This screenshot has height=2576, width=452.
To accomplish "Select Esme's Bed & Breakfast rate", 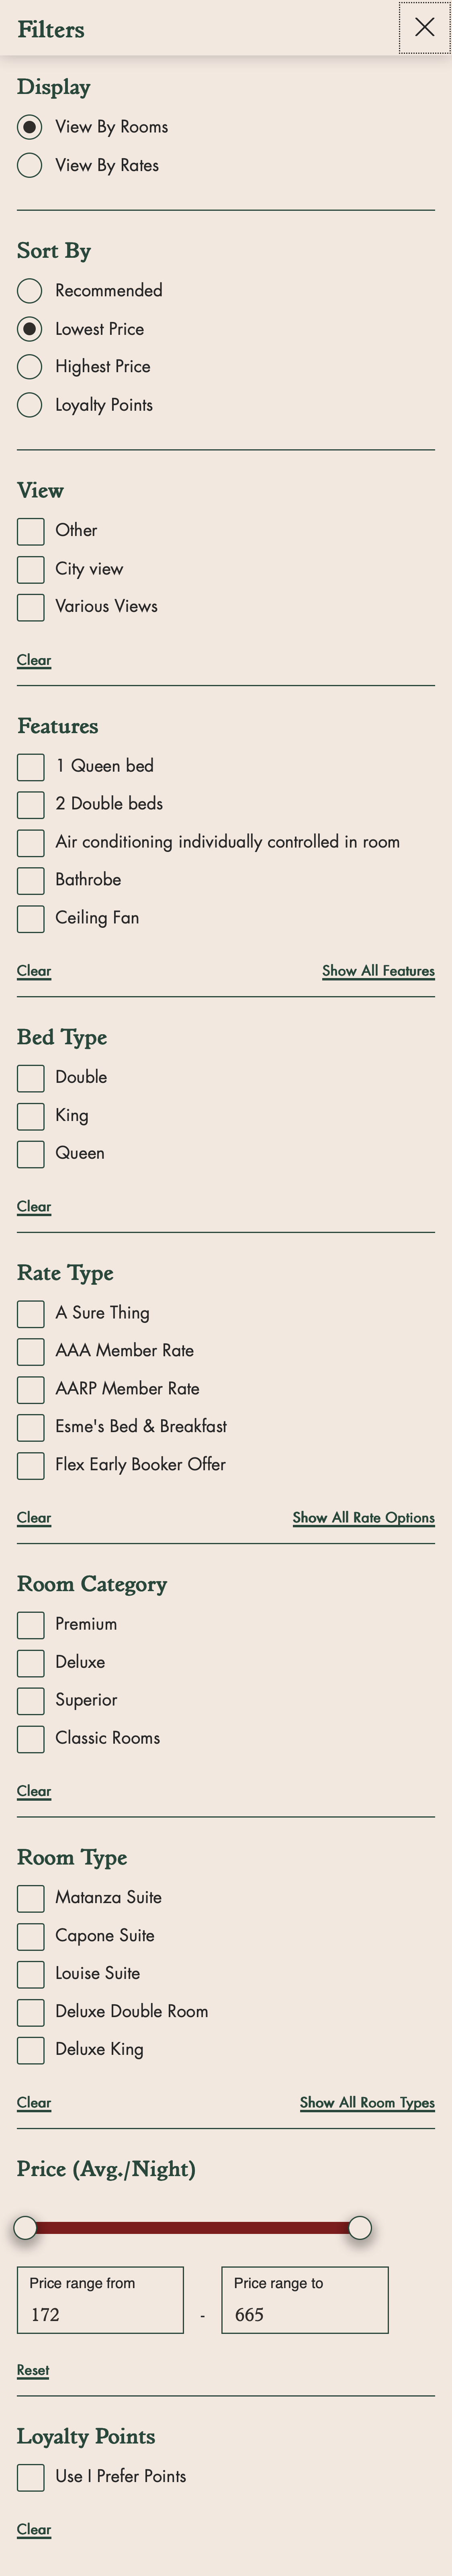I will click(30, 1427).
